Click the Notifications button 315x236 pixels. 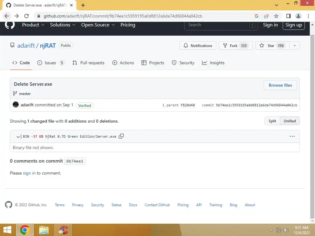point(198,45)
